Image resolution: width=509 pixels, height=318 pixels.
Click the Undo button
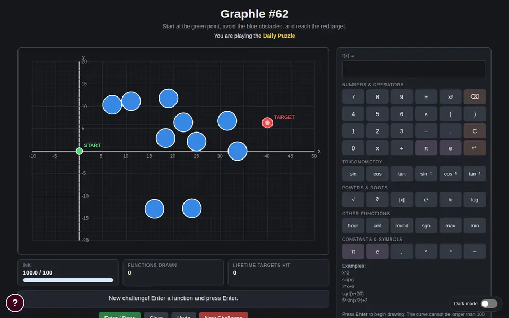click(x=184, y=315)
